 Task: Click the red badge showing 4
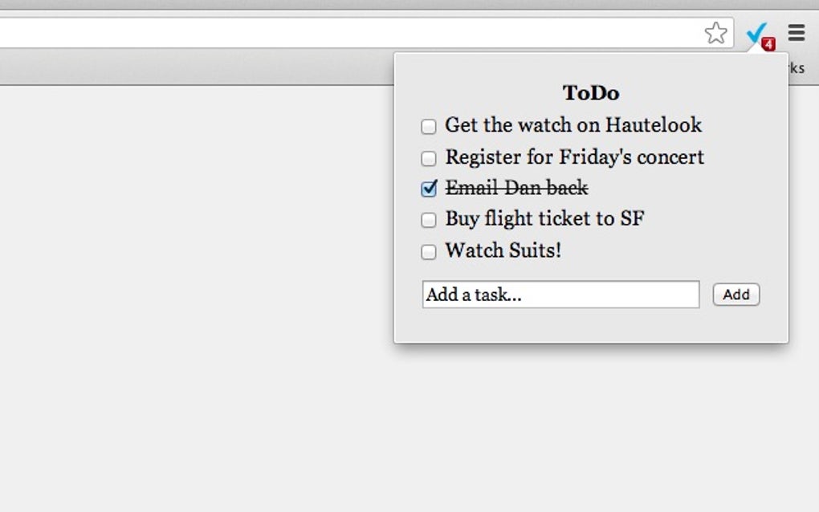coord(768,44)
